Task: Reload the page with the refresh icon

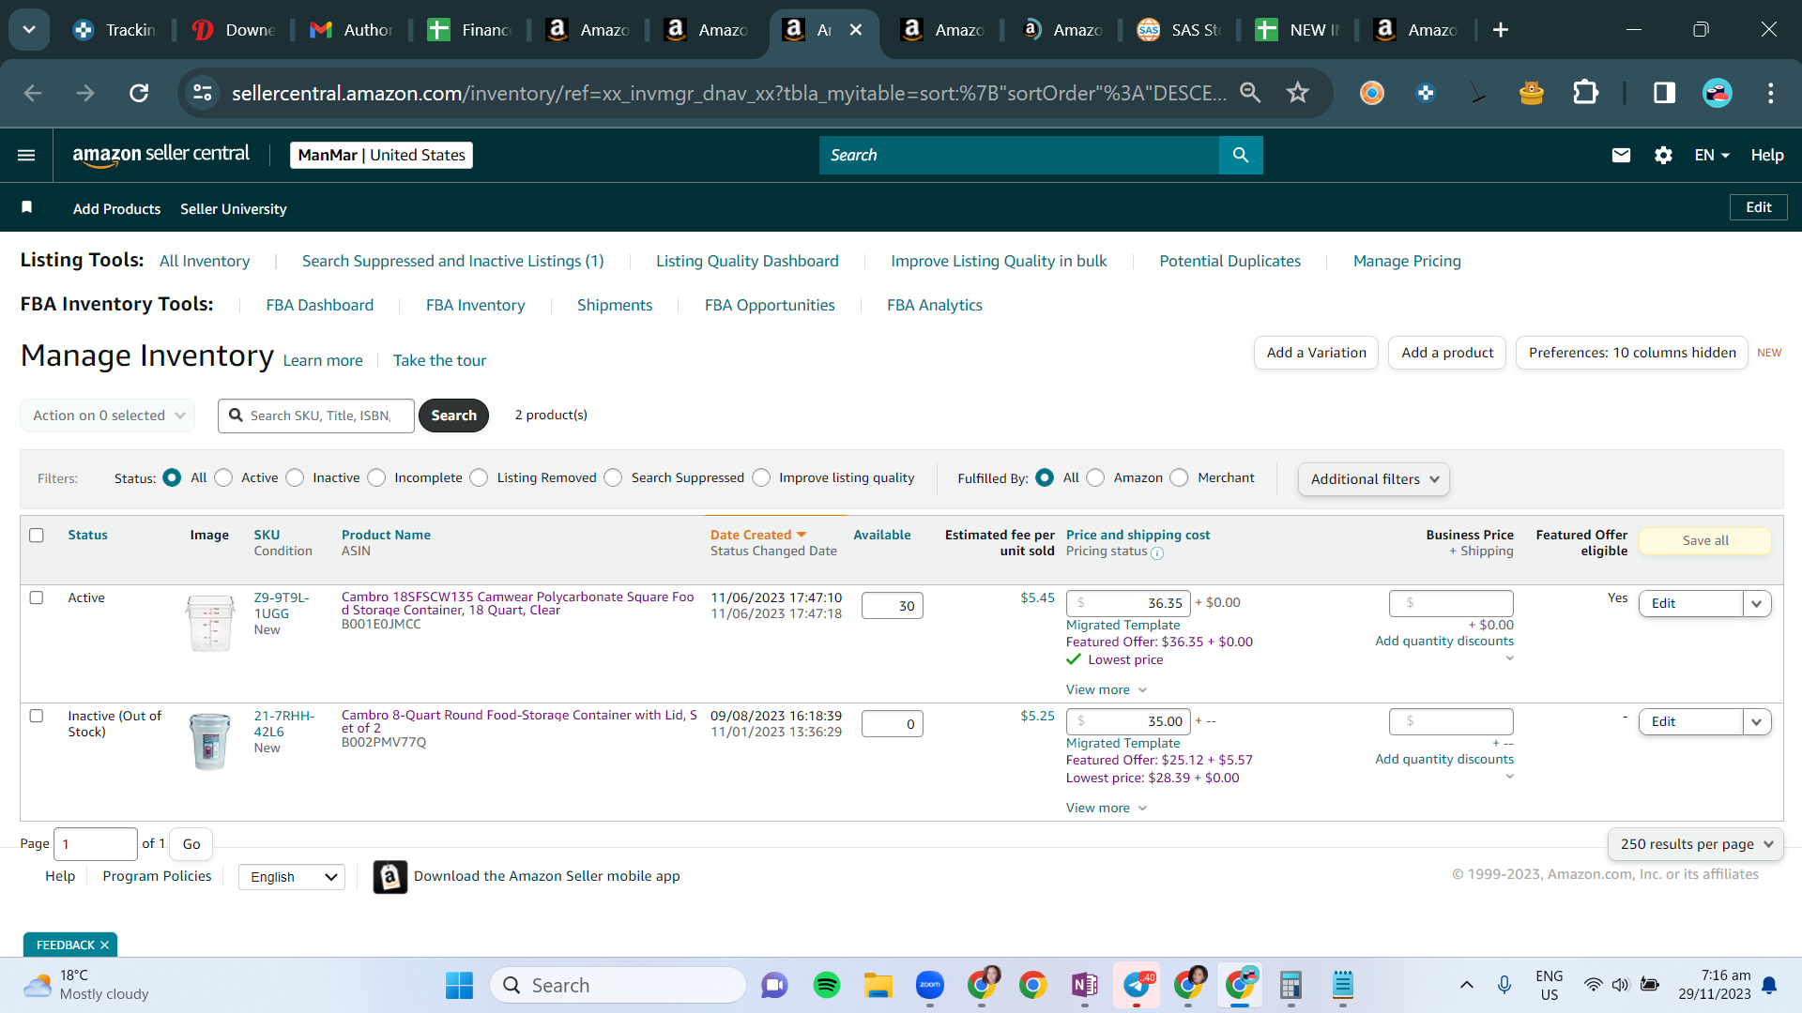Action: (x=139, y=93)
